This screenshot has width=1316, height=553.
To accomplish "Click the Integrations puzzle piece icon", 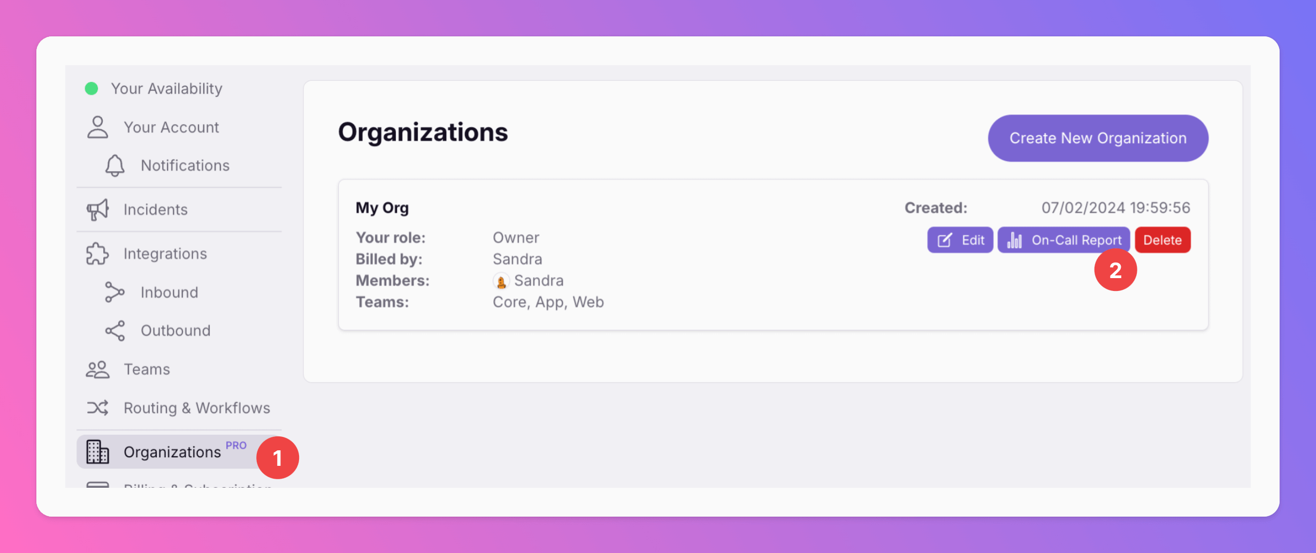I will [97, 254].
